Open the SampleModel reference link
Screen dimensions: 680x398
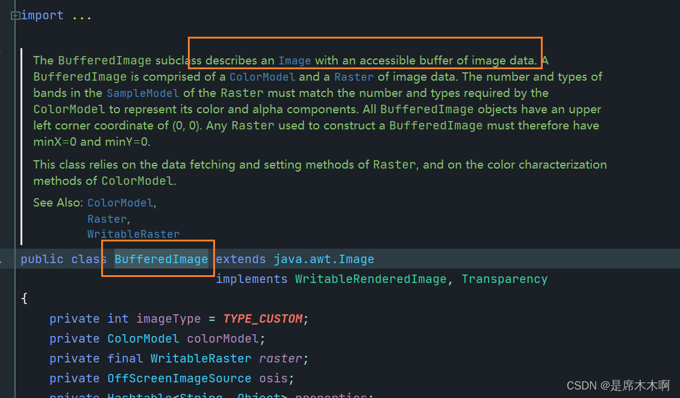tap(143, 93)
